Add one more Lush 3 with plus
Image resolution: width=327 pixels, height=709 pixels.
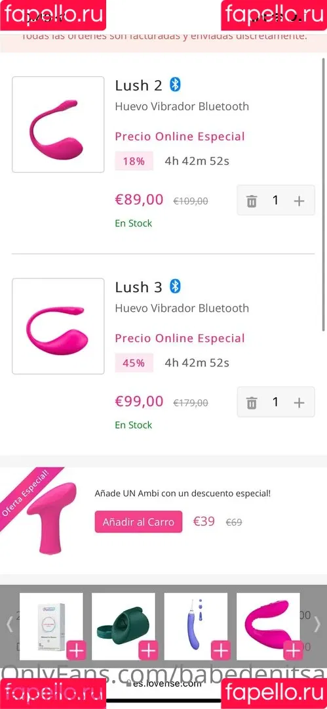(x=299, y=402)
